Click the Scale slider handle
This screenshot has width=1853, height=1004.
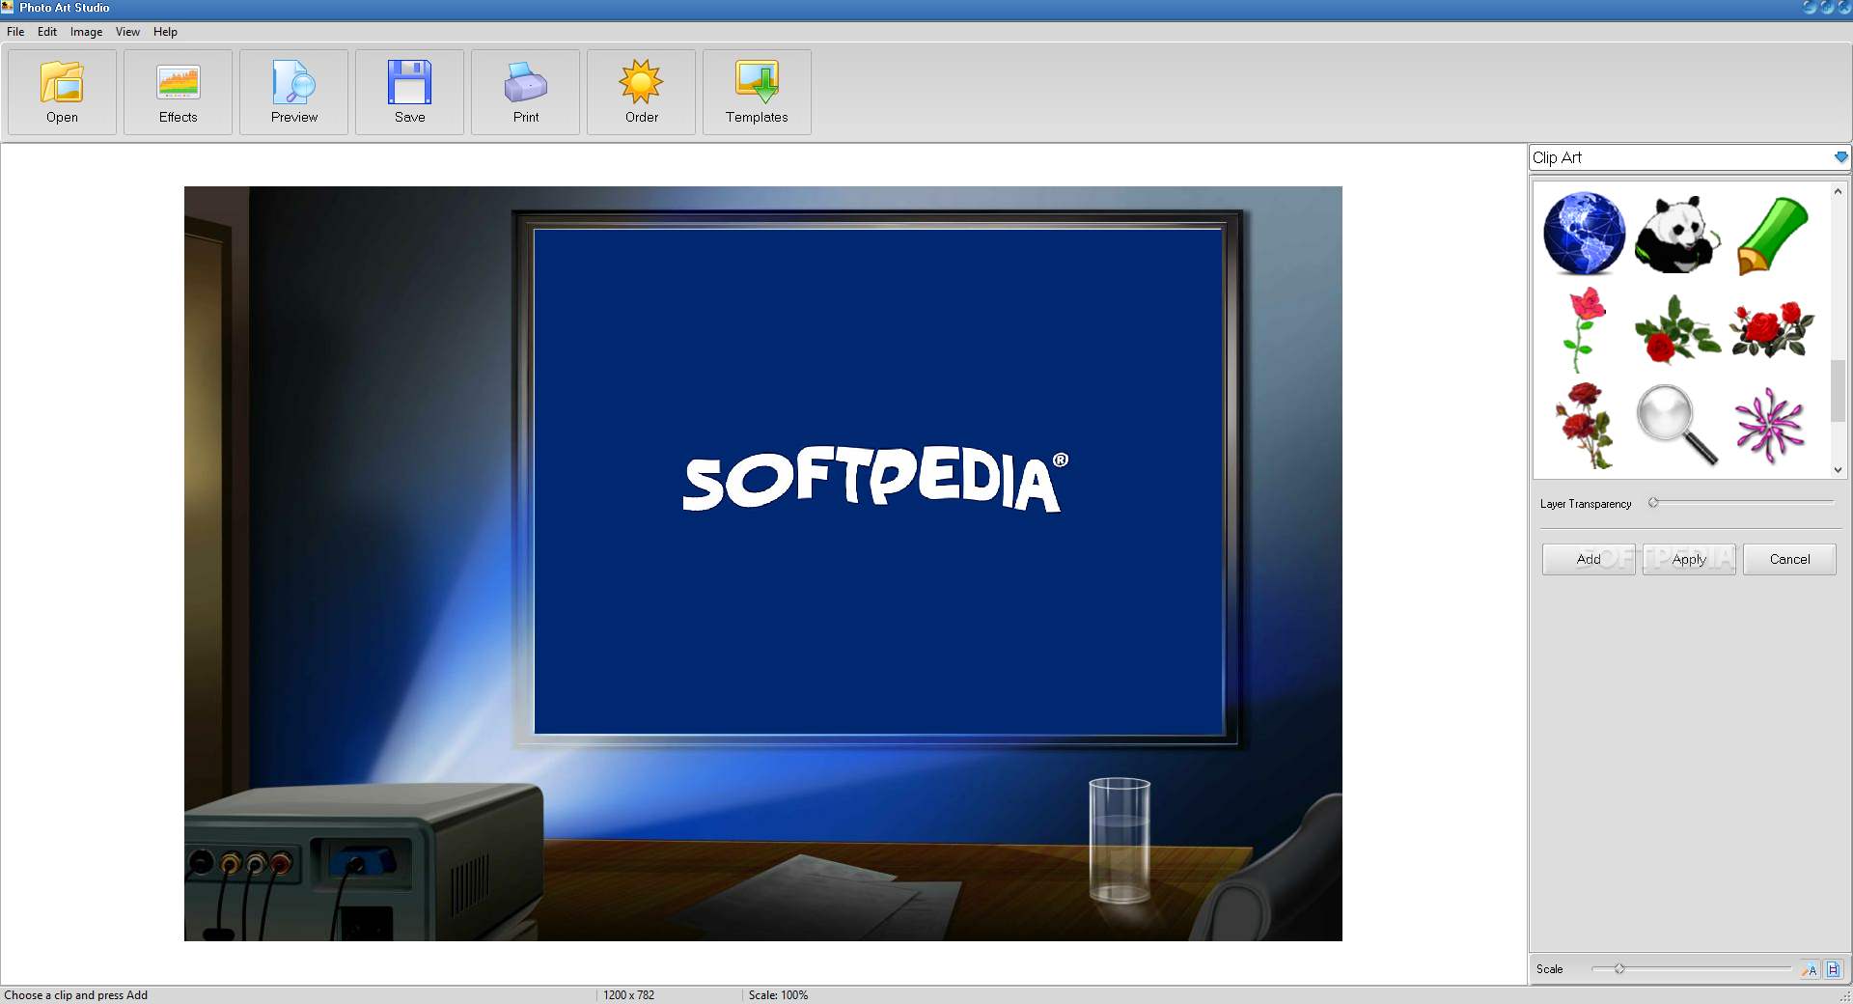point(1619,968)
